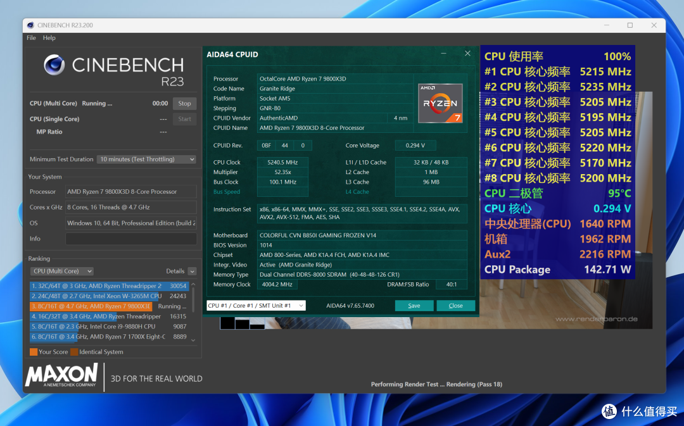The width and height of the screenshot is (684, 426).
Task: Select ranking row Ryzen 7 1700X Eight-Core
Action: [x=109, y=337]
